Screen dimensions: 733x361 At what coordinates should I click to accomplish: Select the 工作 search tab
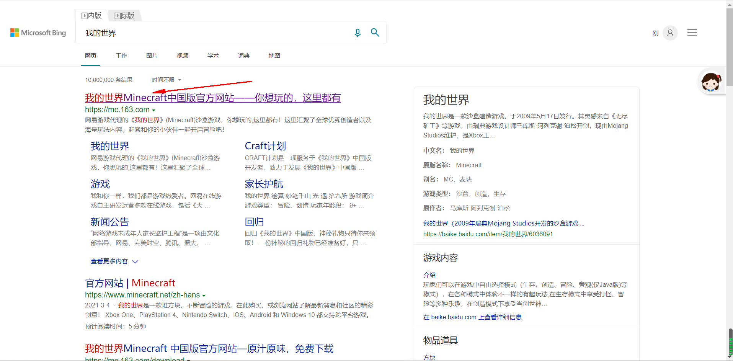[121, 56]
